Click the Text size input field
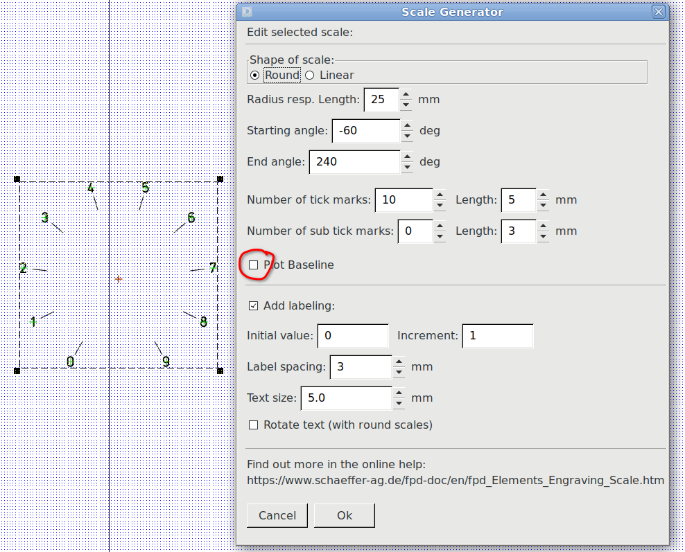 click(347, 398)
